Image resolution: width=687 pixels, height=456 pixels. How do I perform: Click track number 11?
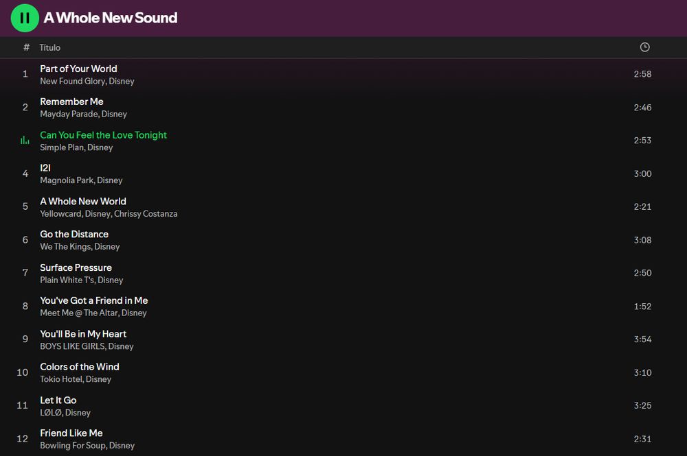23,405
